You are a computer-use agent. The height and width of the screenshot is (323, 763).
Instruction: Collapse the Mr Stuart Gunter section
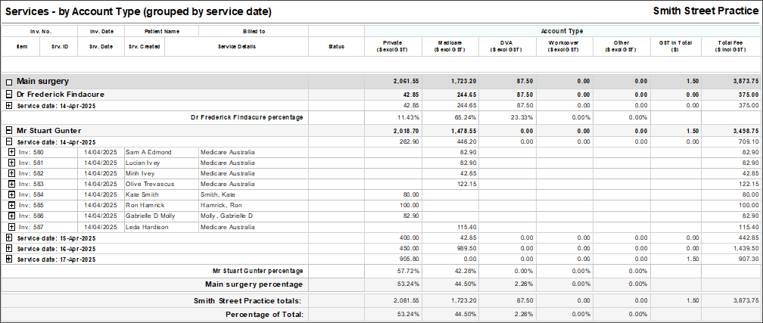(x=9, y=131)
